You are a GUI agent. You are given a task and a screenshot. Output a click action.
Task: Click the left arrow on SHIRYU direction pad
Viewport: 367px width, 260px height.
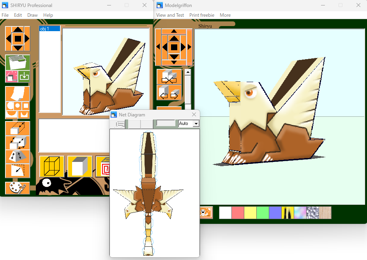[9, 39]
